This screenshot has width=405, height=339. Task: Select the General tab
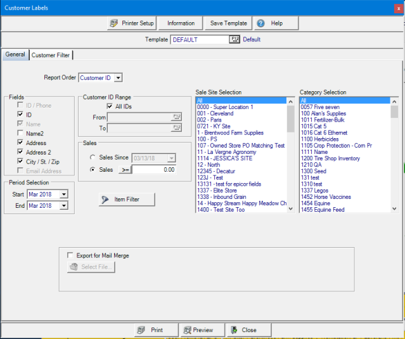click(15, 55)
